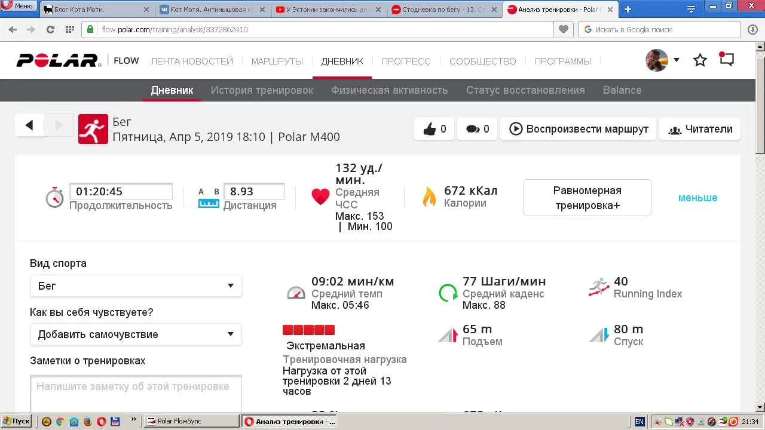Open the notifications speech bubble icon
The image size is (765, 430).
pyautogui.click(x=726, y=60)
